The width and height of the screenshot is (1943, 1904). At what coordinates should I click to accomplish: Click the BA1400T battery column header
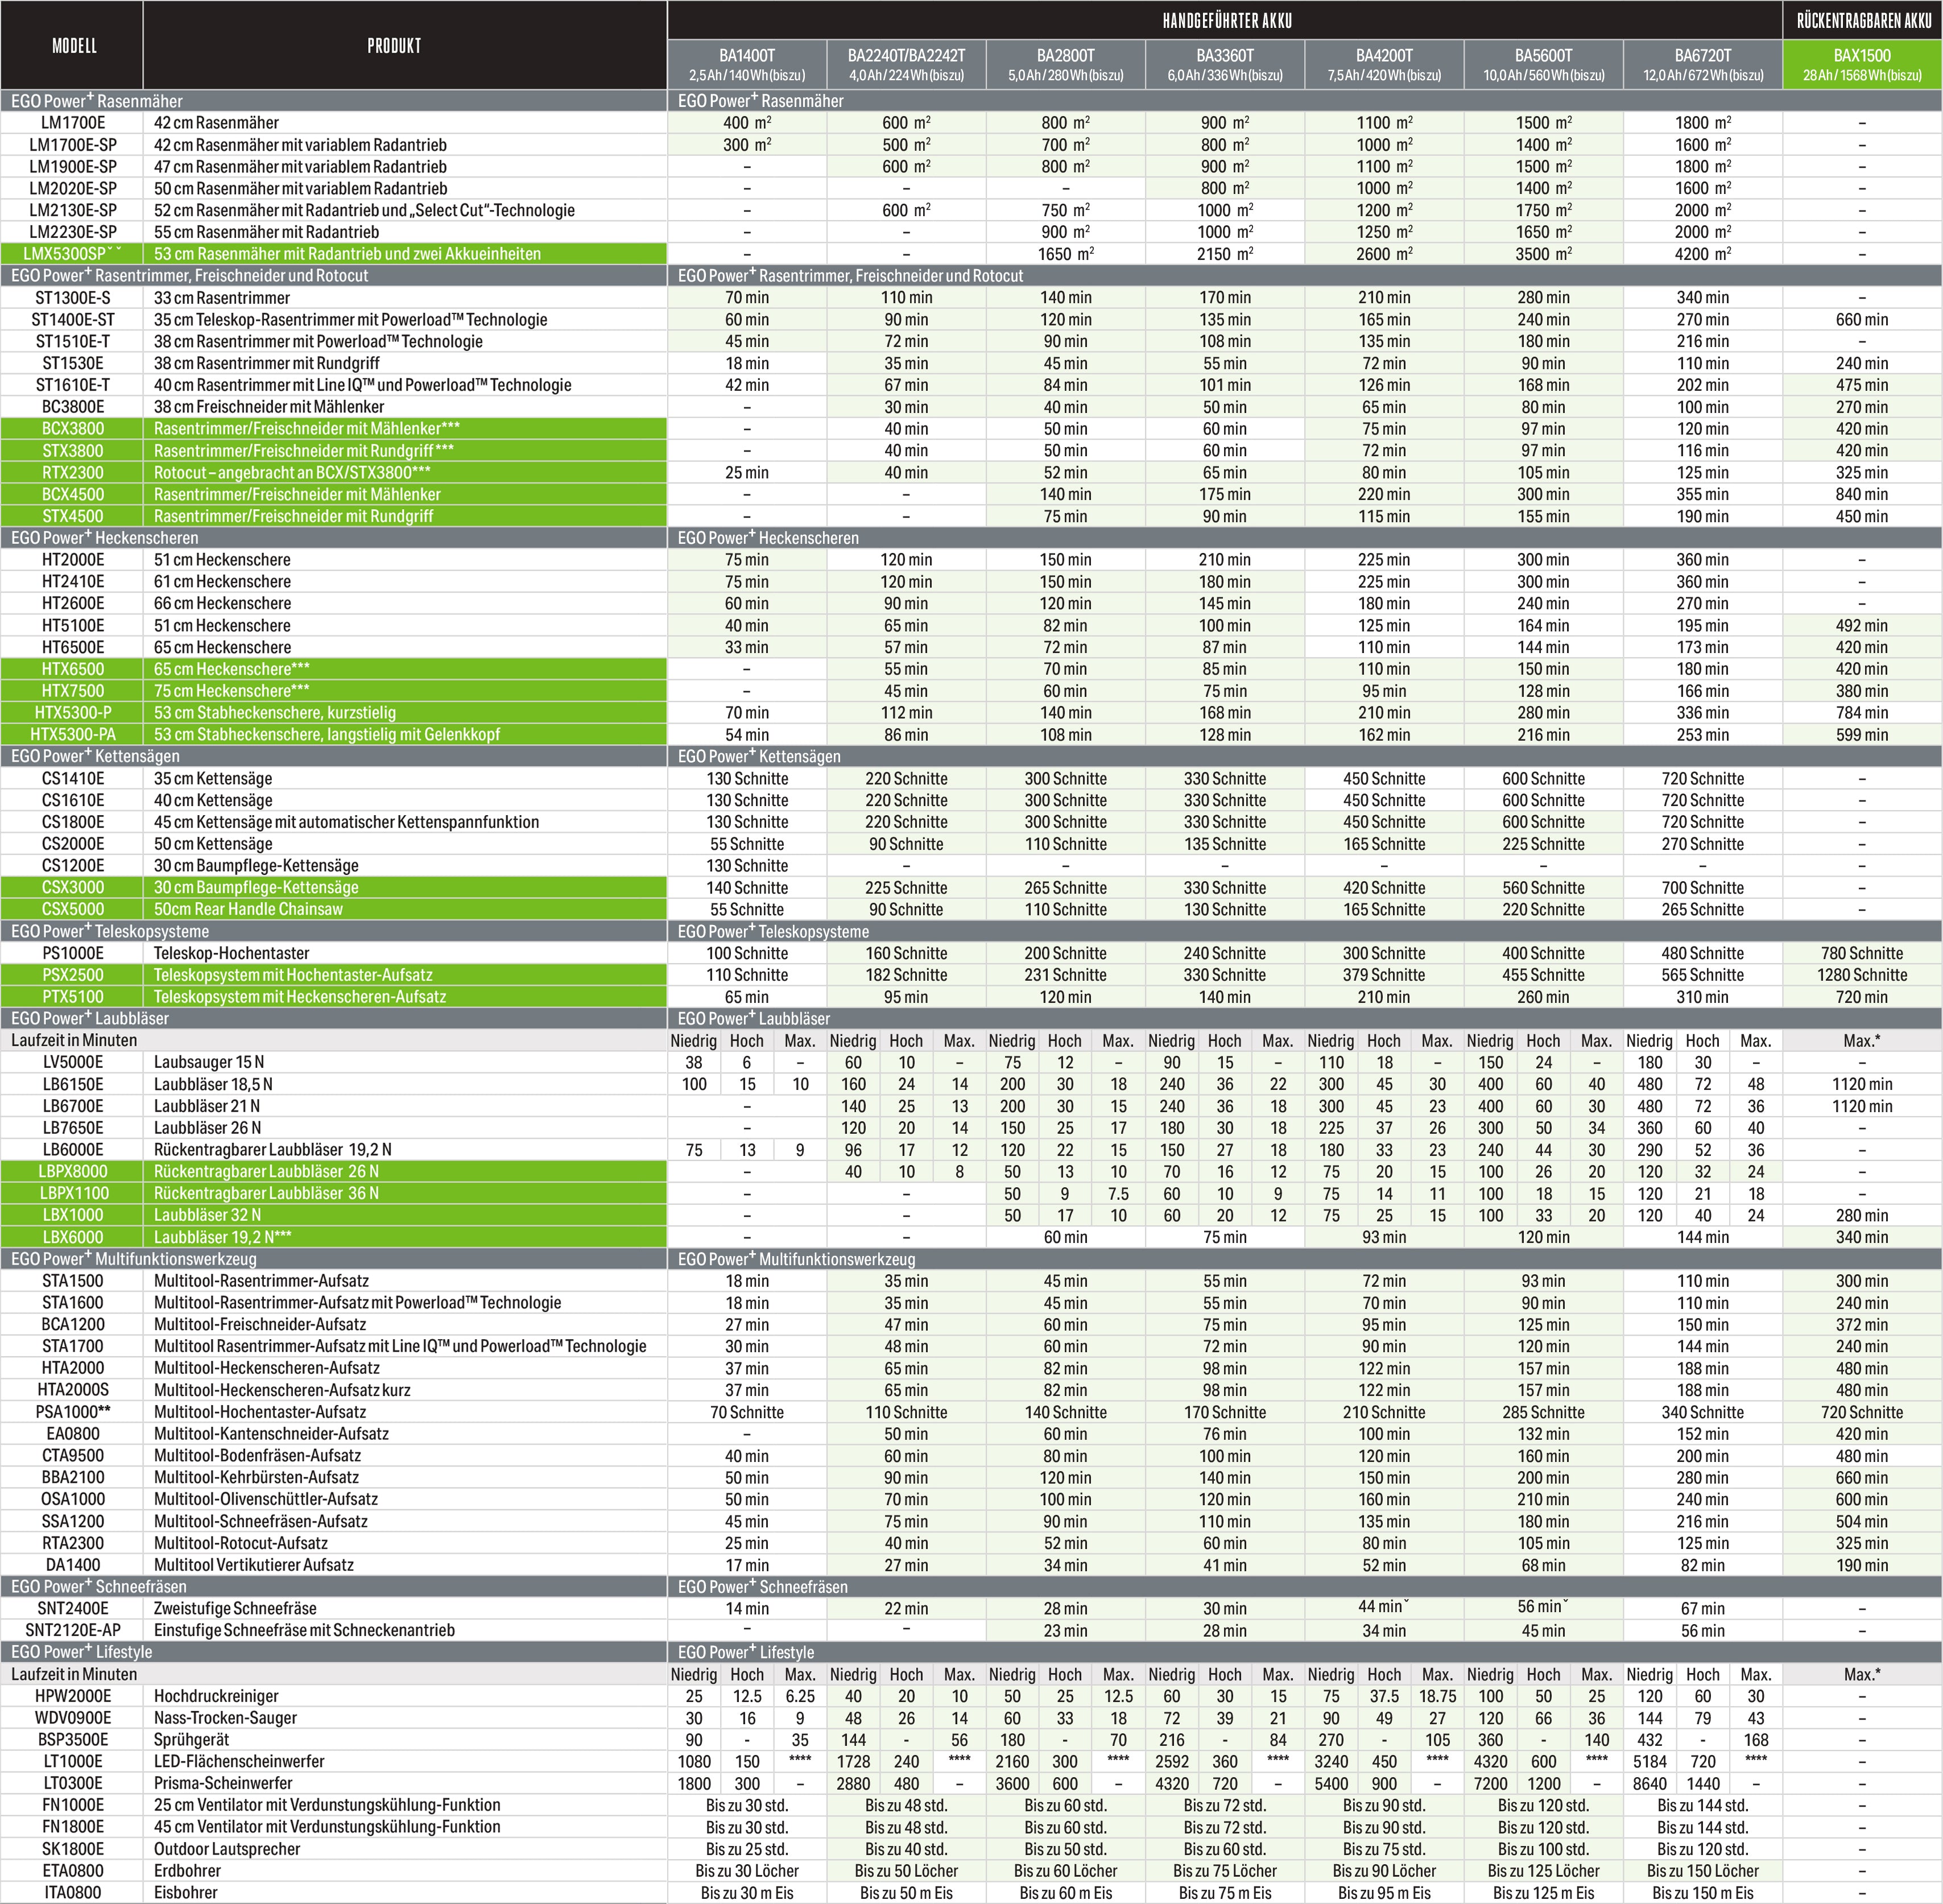pos(746,64)
